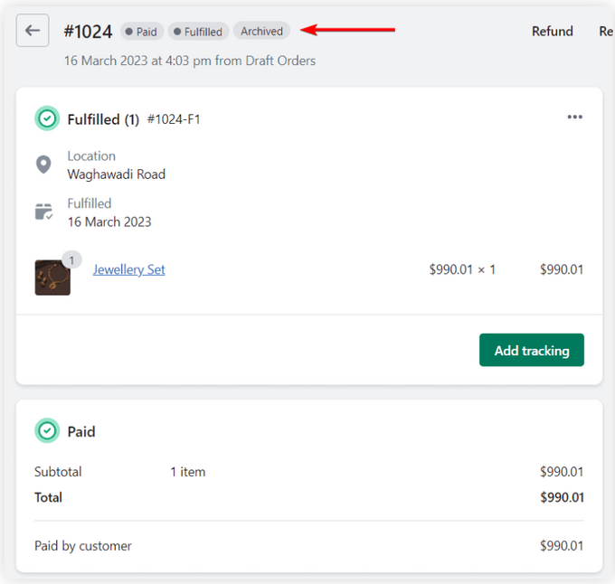
Task: Click the Waghawadi Road location text
Action: point(116,174)
